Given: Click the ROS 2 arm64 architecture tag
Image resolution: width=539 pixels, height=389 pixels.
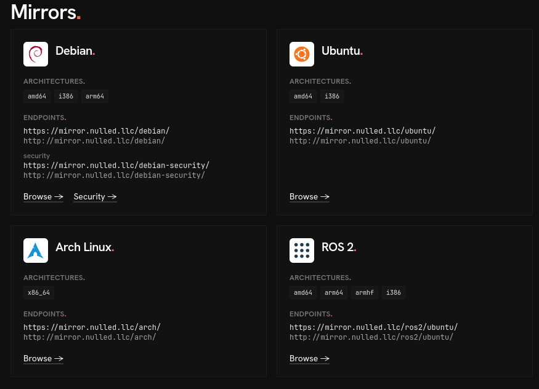Looking at the screenshot, I should pos(334,293).
